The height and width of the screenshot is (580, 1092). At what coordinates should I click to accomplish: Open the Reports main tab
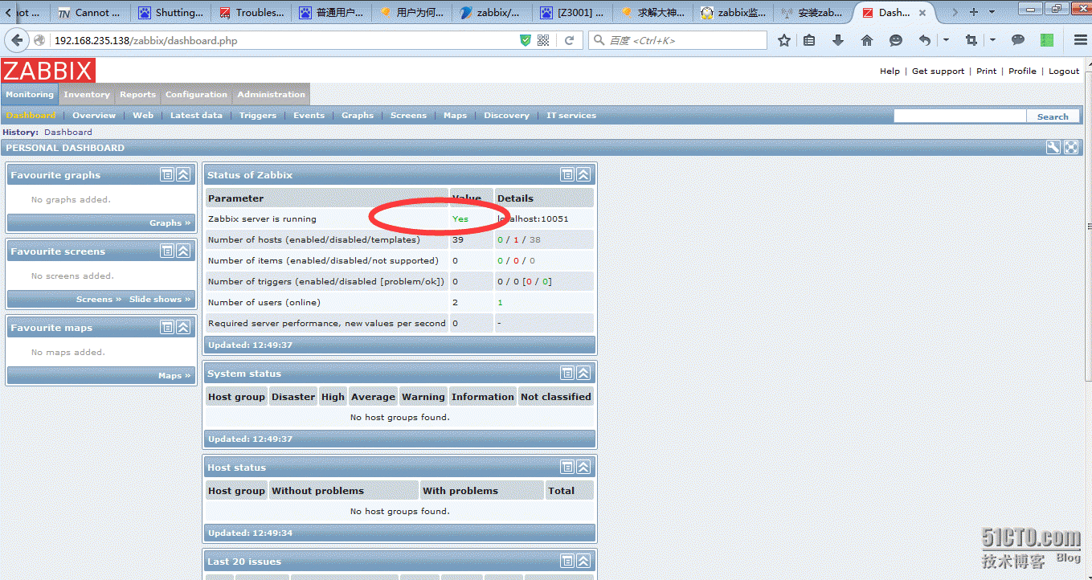click(x=137, y=94)
